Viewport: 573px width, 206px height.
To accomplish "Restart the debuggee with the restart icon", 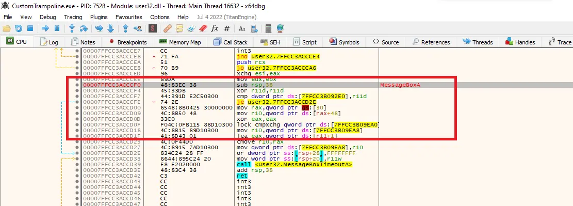I will pyautogui.click(x=18, y=28).
